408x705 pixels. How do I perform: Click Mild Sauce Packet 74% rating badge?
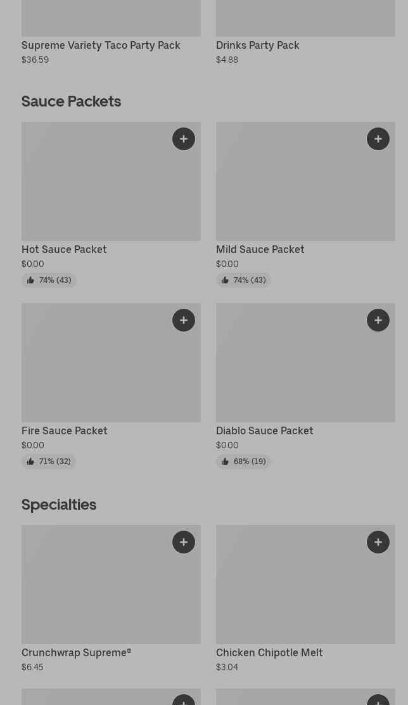tap(243, 280)
